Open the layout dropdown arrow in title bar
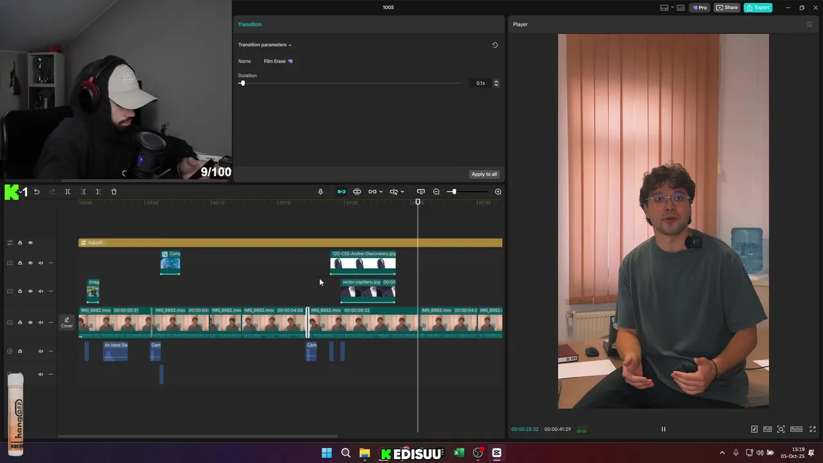This screenshot has height=463, width=823. pos(672,8)
